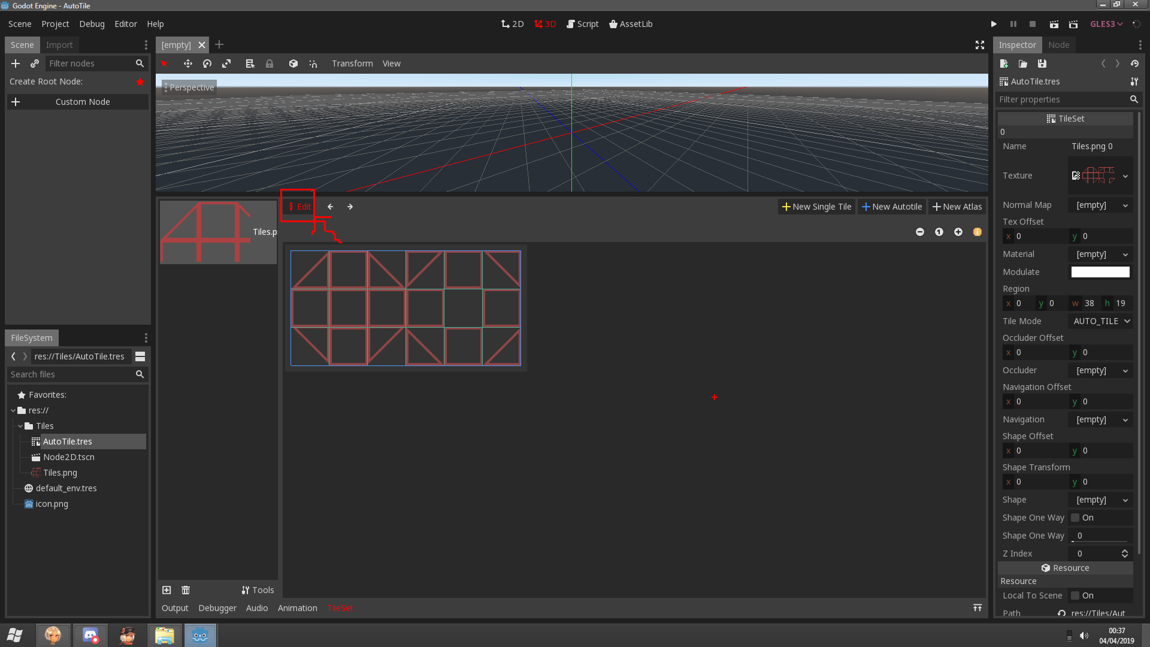
Task: Collapse the res:// folder in FileSystem
Action: [13, 410]
